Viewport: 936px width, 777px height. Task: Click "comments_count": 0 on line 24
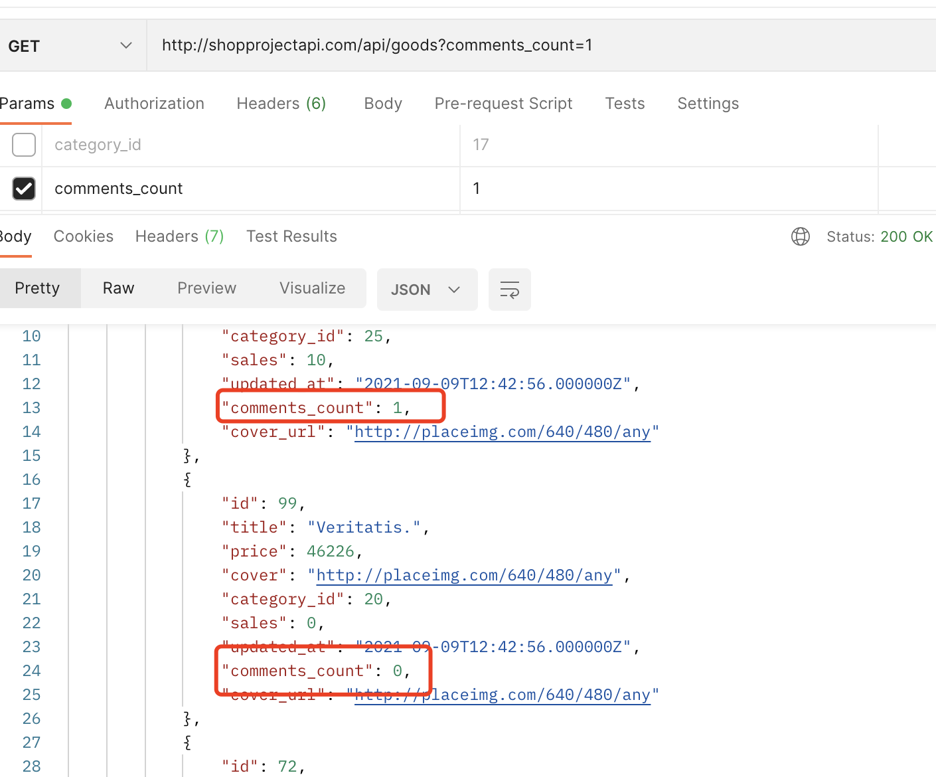(x=316, y=671)
